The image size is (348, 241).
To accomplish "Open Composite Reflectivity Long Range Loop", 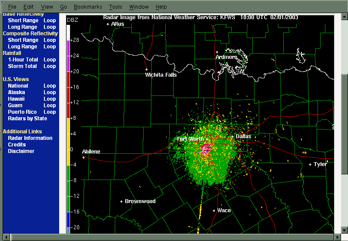I will 50,47.
